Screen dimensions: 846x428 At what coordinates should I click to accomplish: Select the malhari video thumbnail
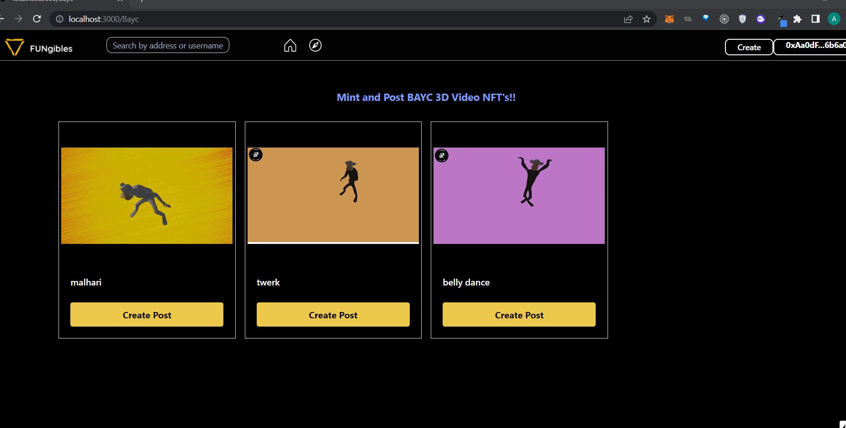[147, 196]
